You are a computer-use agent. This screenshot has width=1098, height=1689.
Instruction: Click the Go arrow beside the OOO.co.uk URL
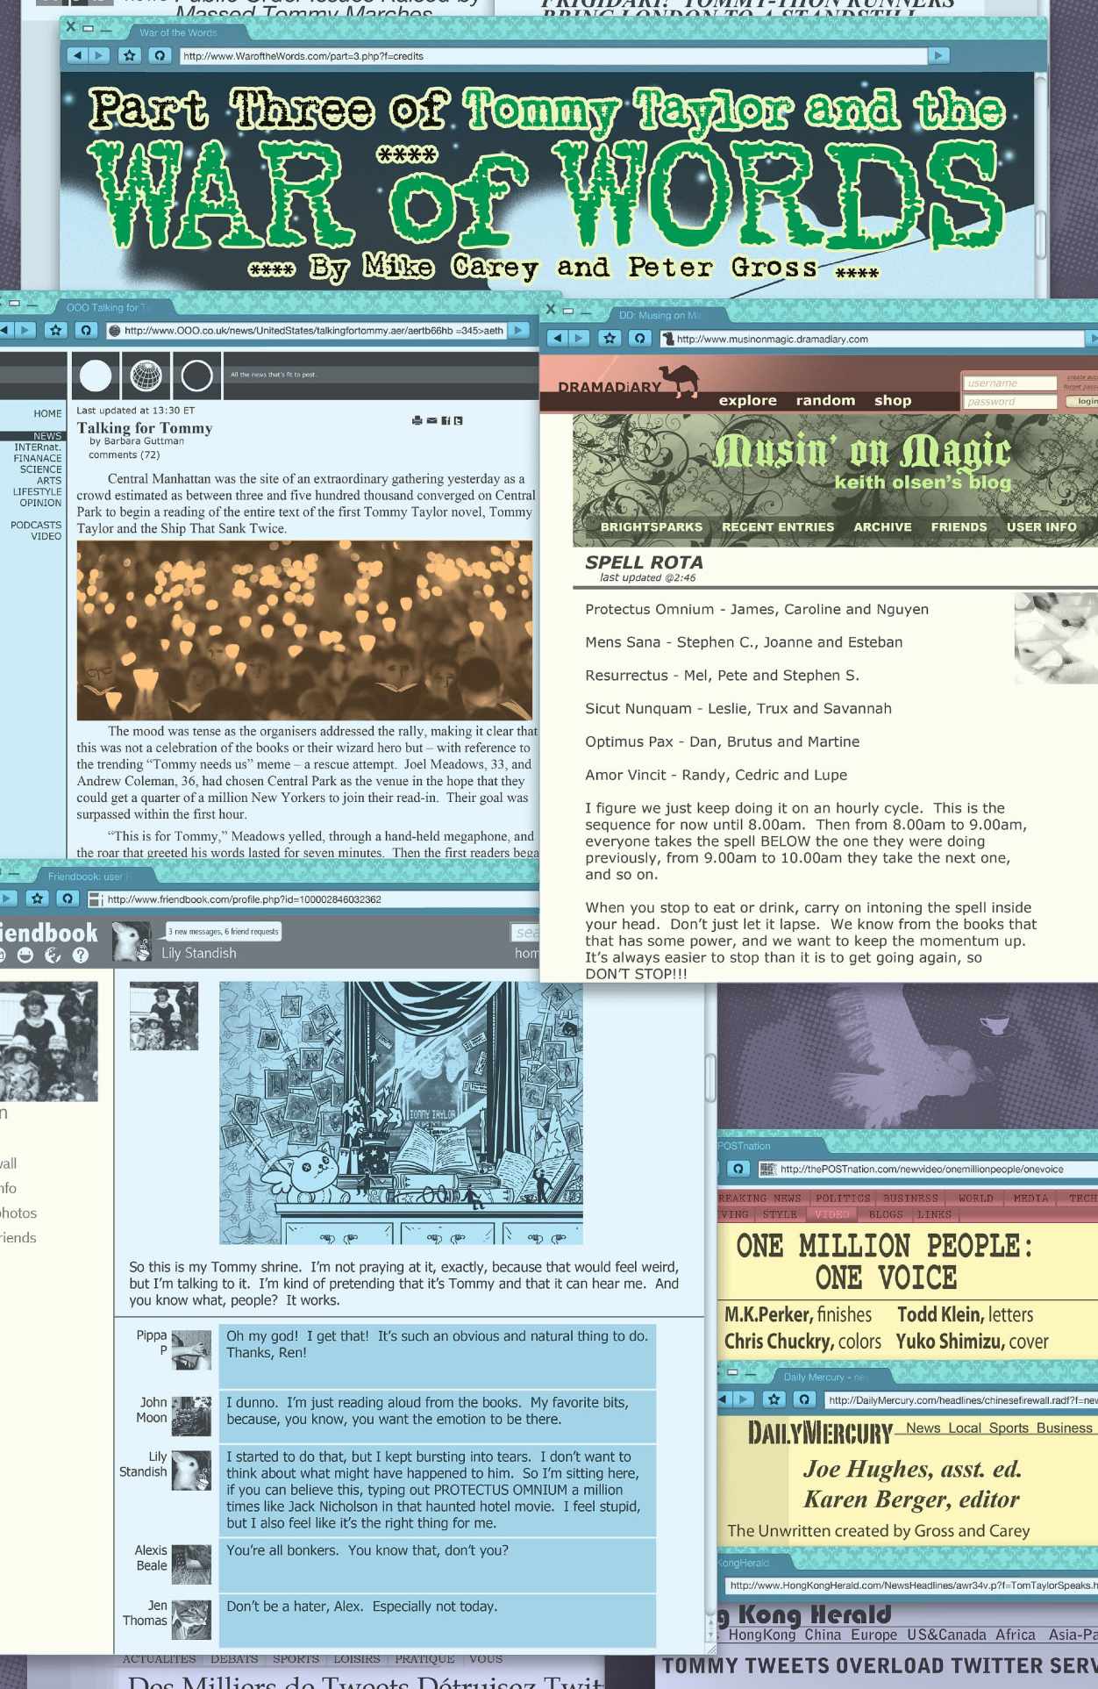(x=519, y=330)
